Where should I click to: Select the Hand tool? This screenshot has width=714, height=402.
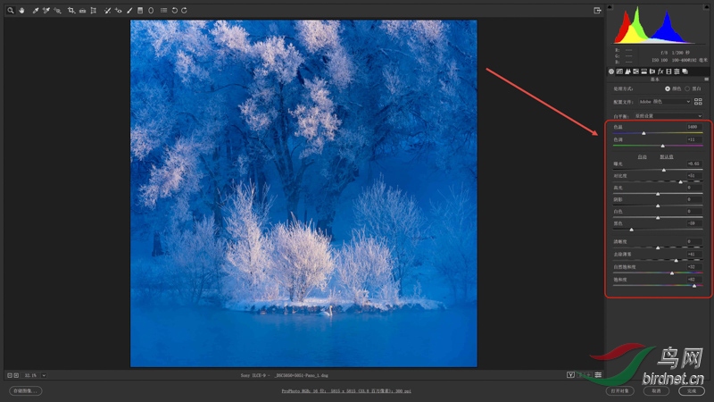(21, 10)
